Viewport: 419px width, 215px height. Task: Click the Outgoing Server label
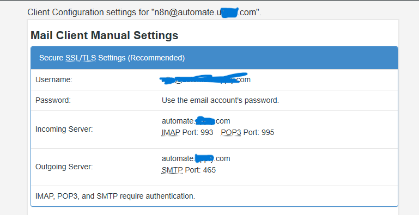[64, 167]
